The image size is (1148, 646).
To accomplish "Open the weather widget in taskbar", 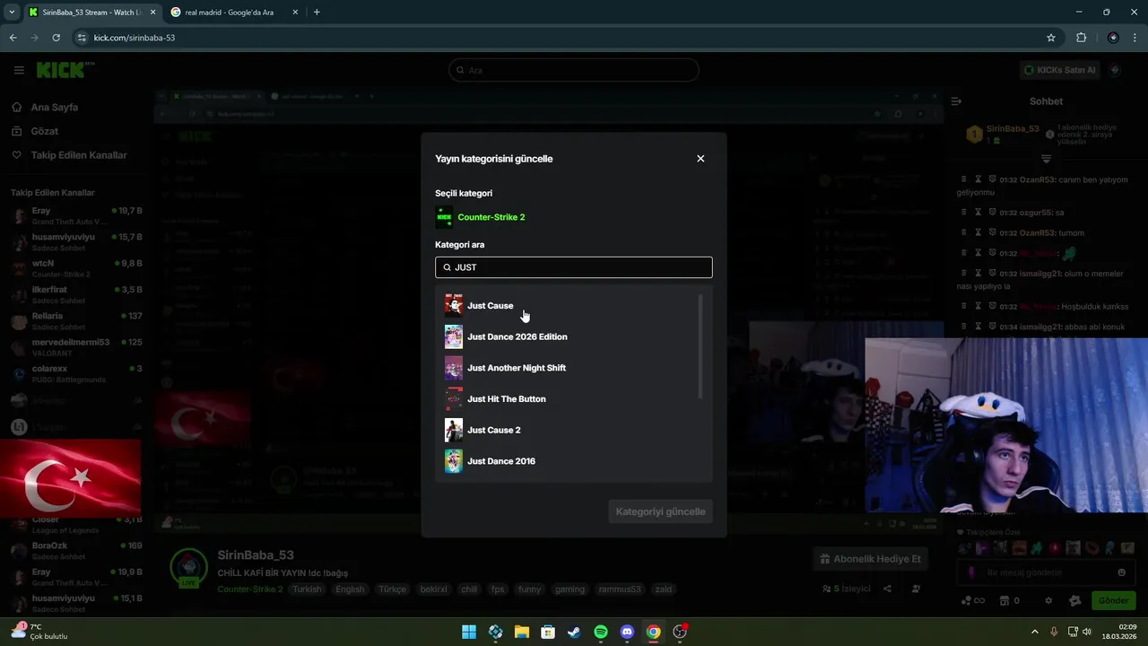I will coord(38,632).
